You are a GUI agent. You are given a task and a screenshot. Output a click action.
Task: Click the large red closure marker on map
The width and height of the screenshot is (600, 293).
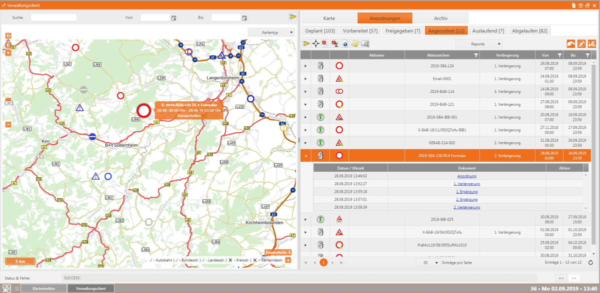(144, 110)
